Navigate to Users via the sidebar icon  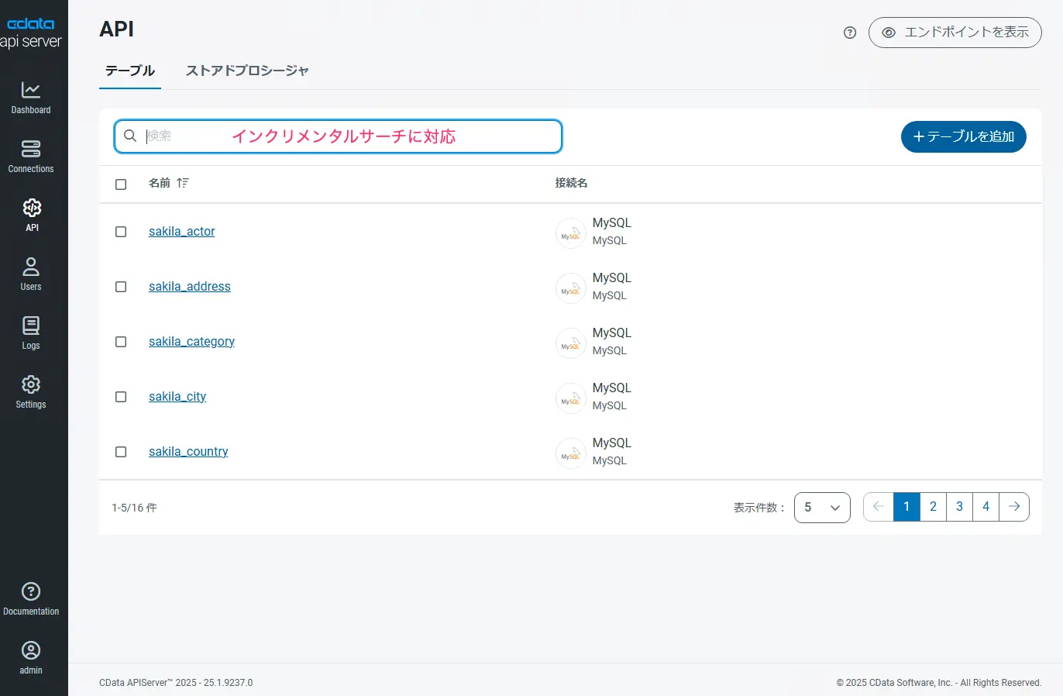tap(31, 273)
